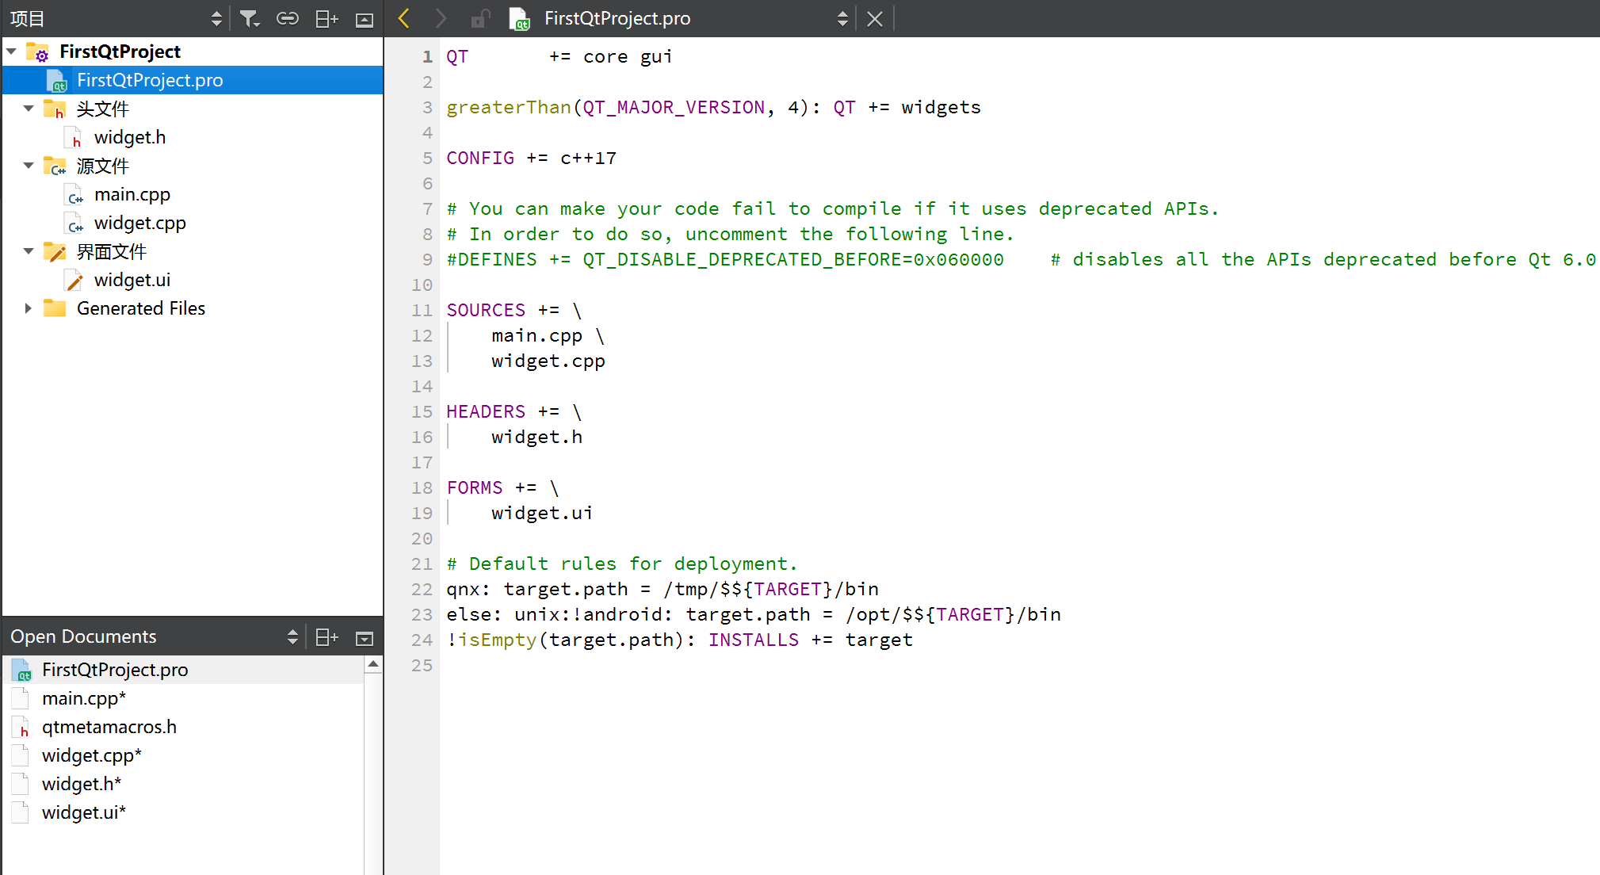This screenshot has width=1600, height=875.
Task: Click the widget.cpp file icon in project tree
Action: click(74, 224)
